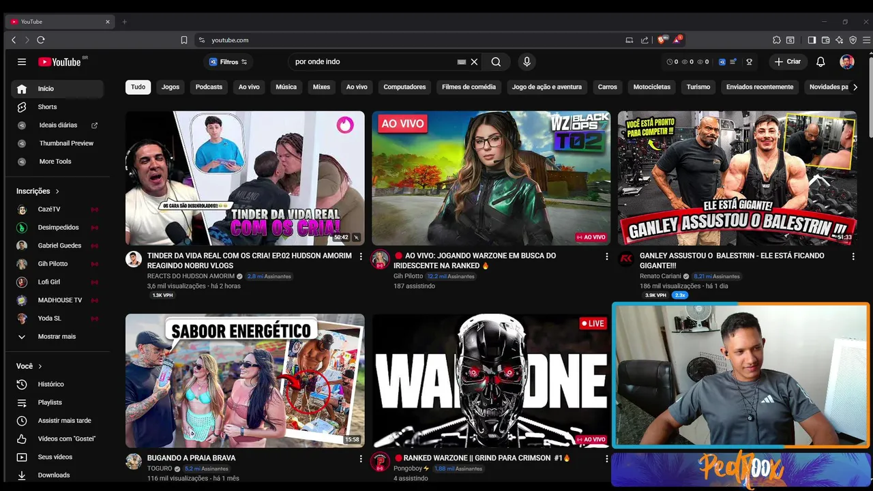The height and width of the screenshot is (491, 873).
Task: Open a new browser tab
Action: (124, 22)
